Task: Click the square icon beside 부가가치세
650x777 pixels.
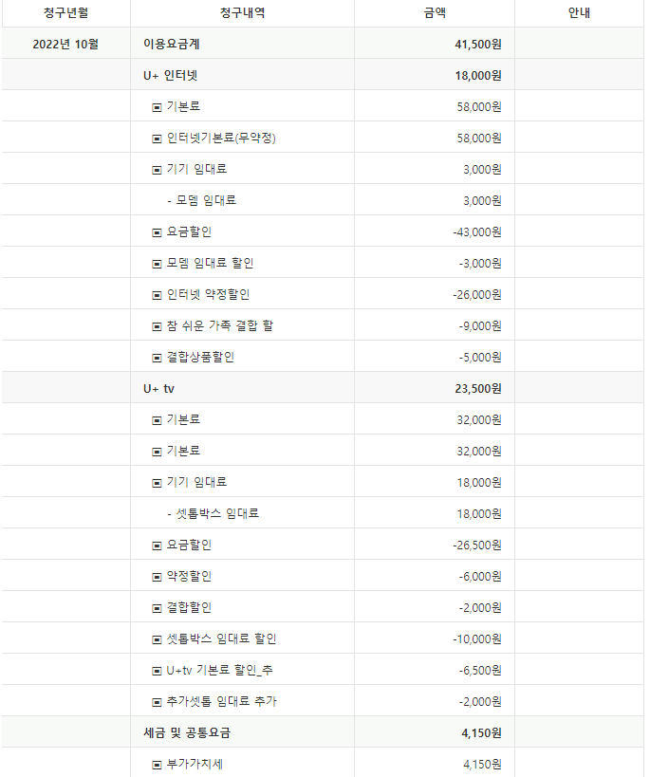Action: click(x=158, y=765)
